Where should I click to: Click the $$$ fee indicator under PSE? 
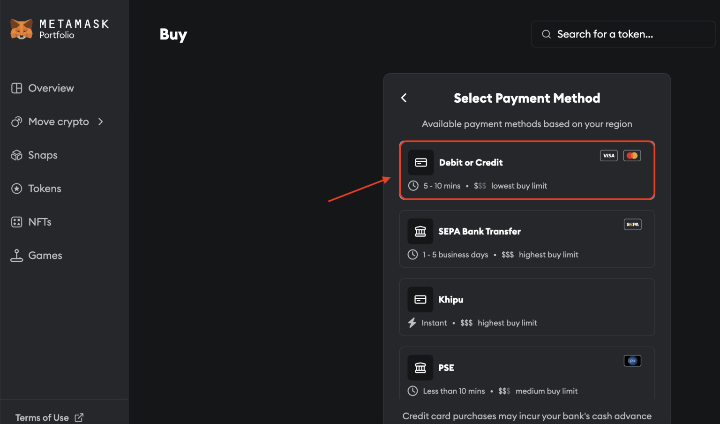(504, 391)
